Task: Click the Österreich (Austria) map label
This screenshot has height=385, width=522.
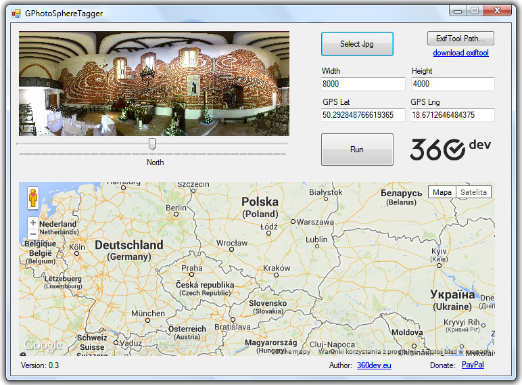Action: tap(187, 333)
